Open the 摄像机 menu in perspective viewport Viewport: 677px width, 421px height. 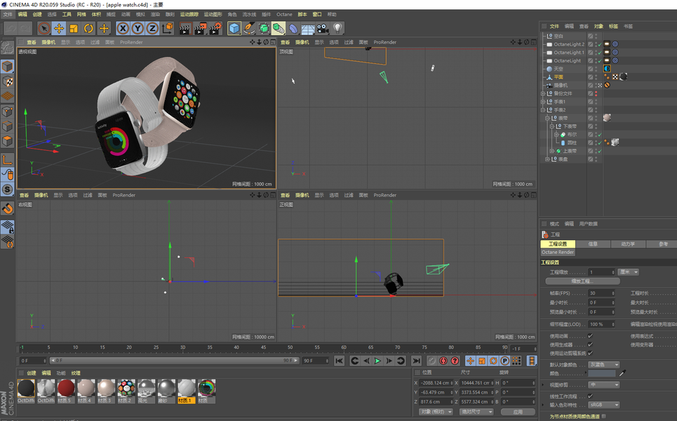48,42
